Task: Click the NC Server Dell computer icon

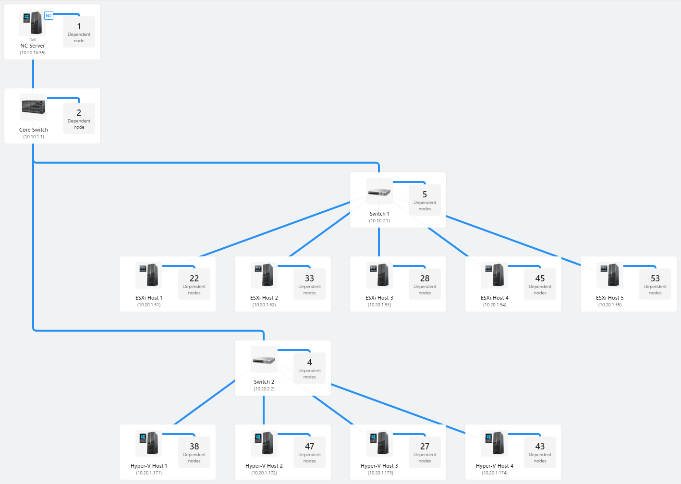Action: 33,23
